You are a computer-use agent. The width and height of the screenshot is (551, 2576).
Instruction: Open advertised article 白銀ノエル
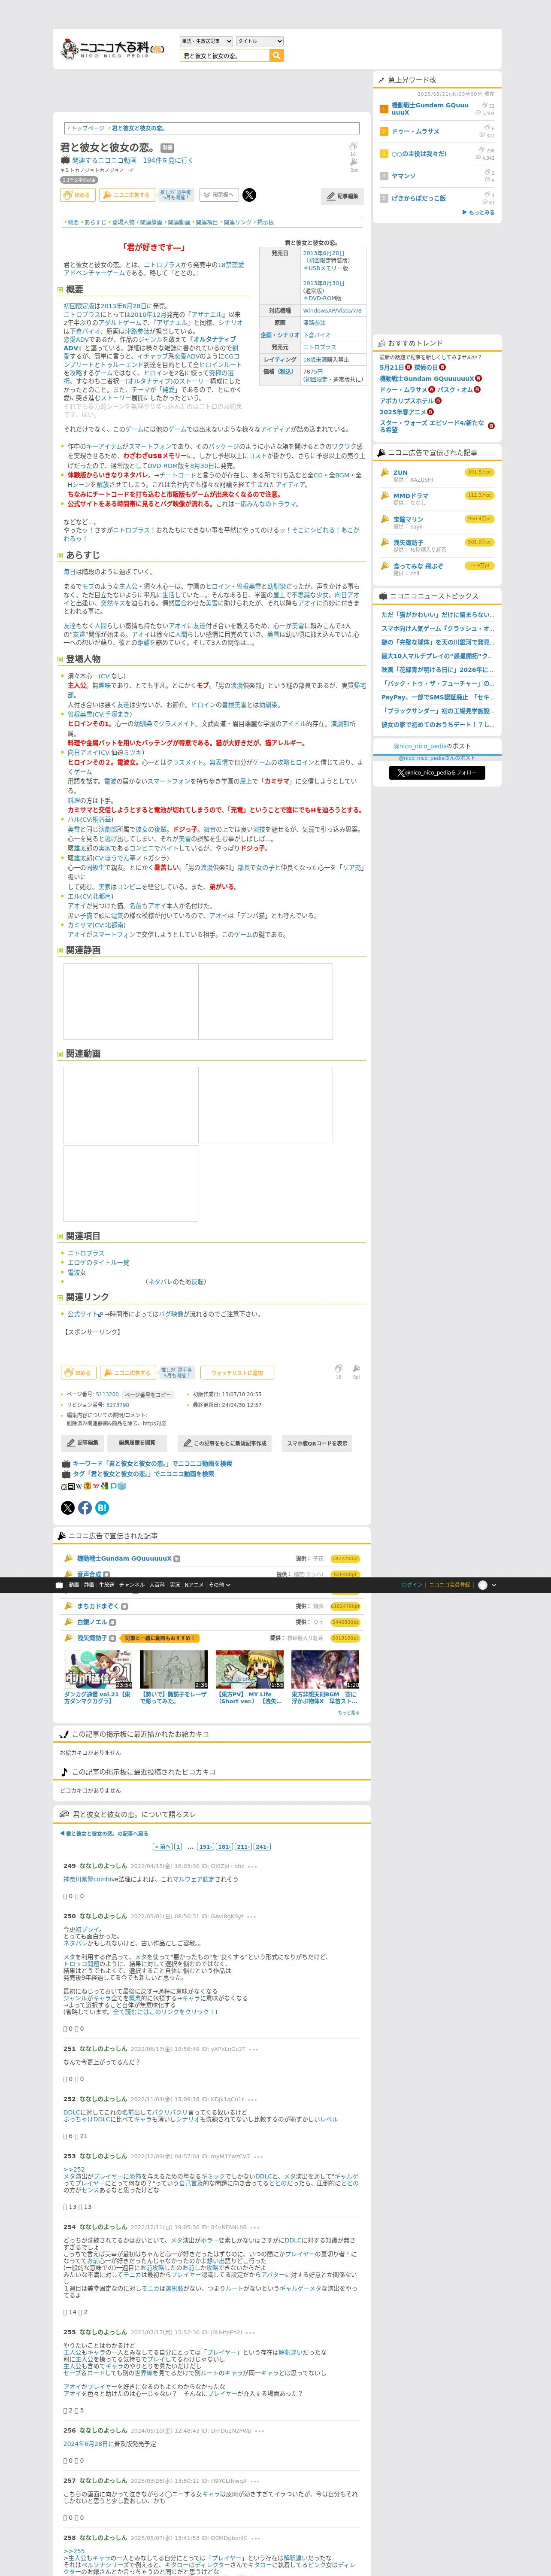(x=92, y=1622)
